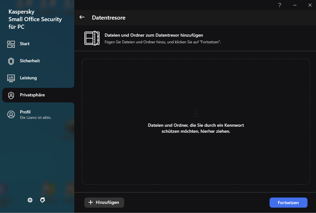Click the file drop zone area
Screen dimensions: 316x213
(x=196, y=122)
